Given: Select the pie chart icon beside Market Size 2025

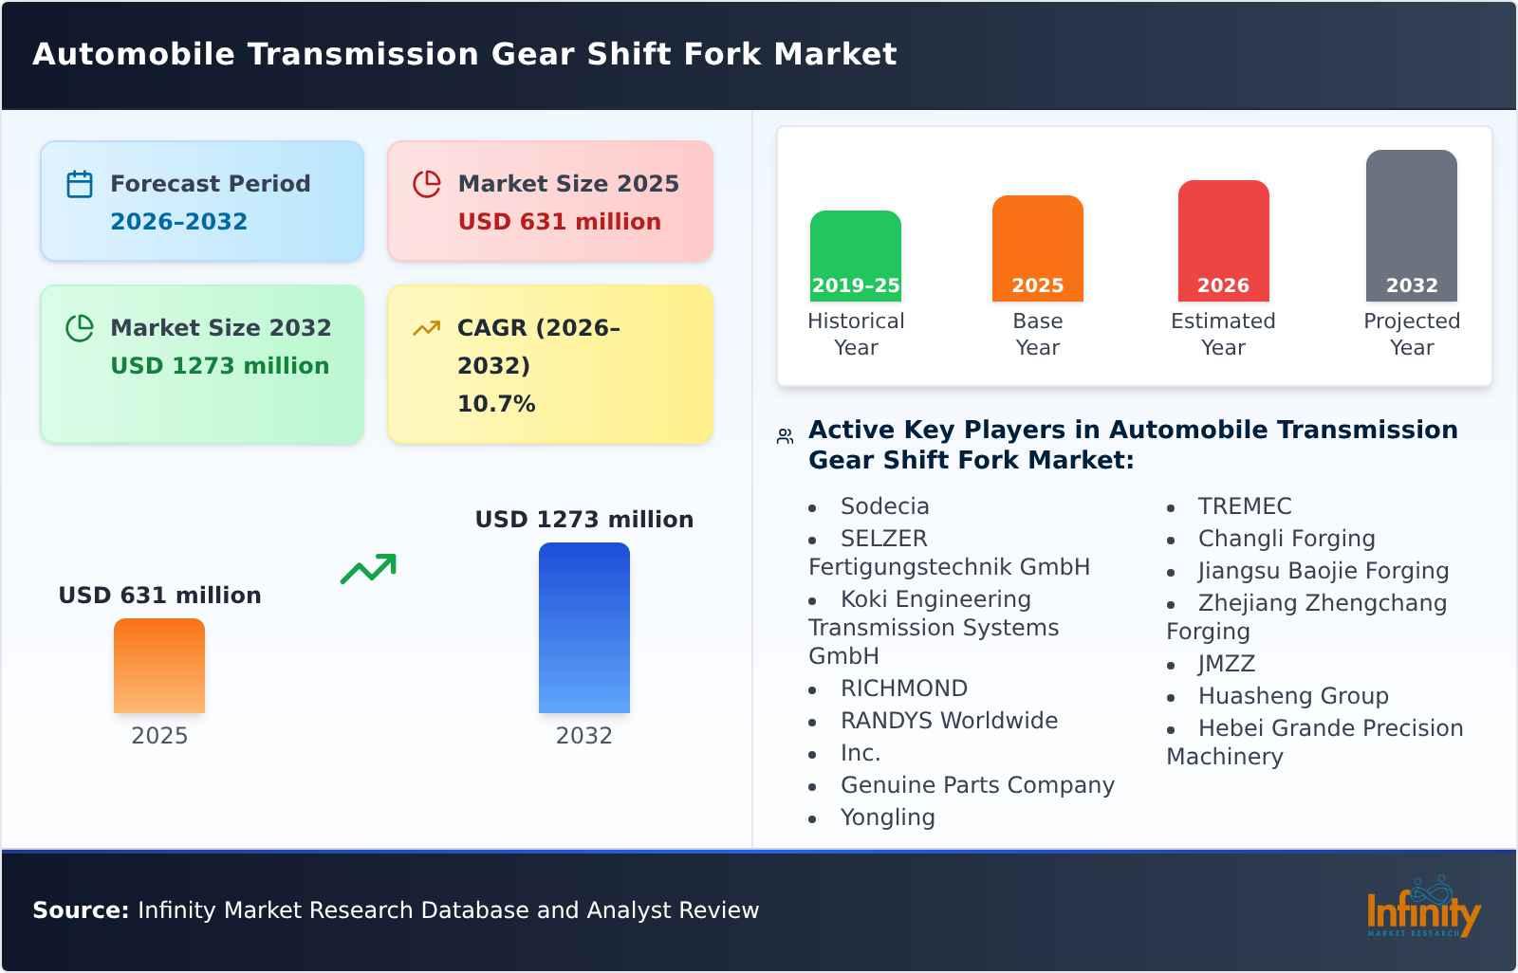Looking at the screenshot, I should (x=428, y=183).
